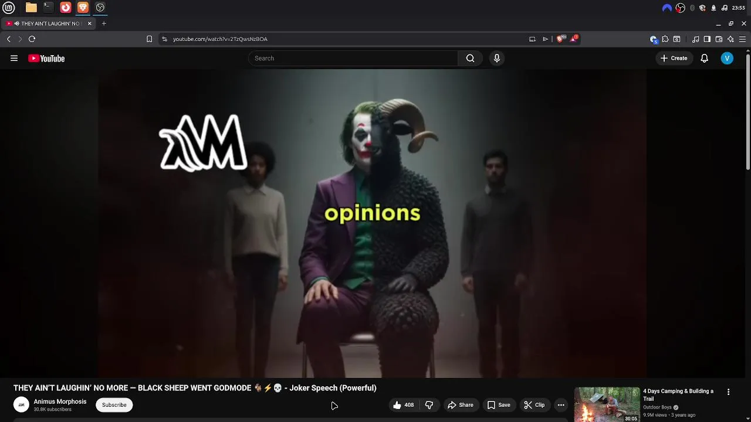Submit search with the magnifier button
The image size is (751, 422).
point(470,58)
